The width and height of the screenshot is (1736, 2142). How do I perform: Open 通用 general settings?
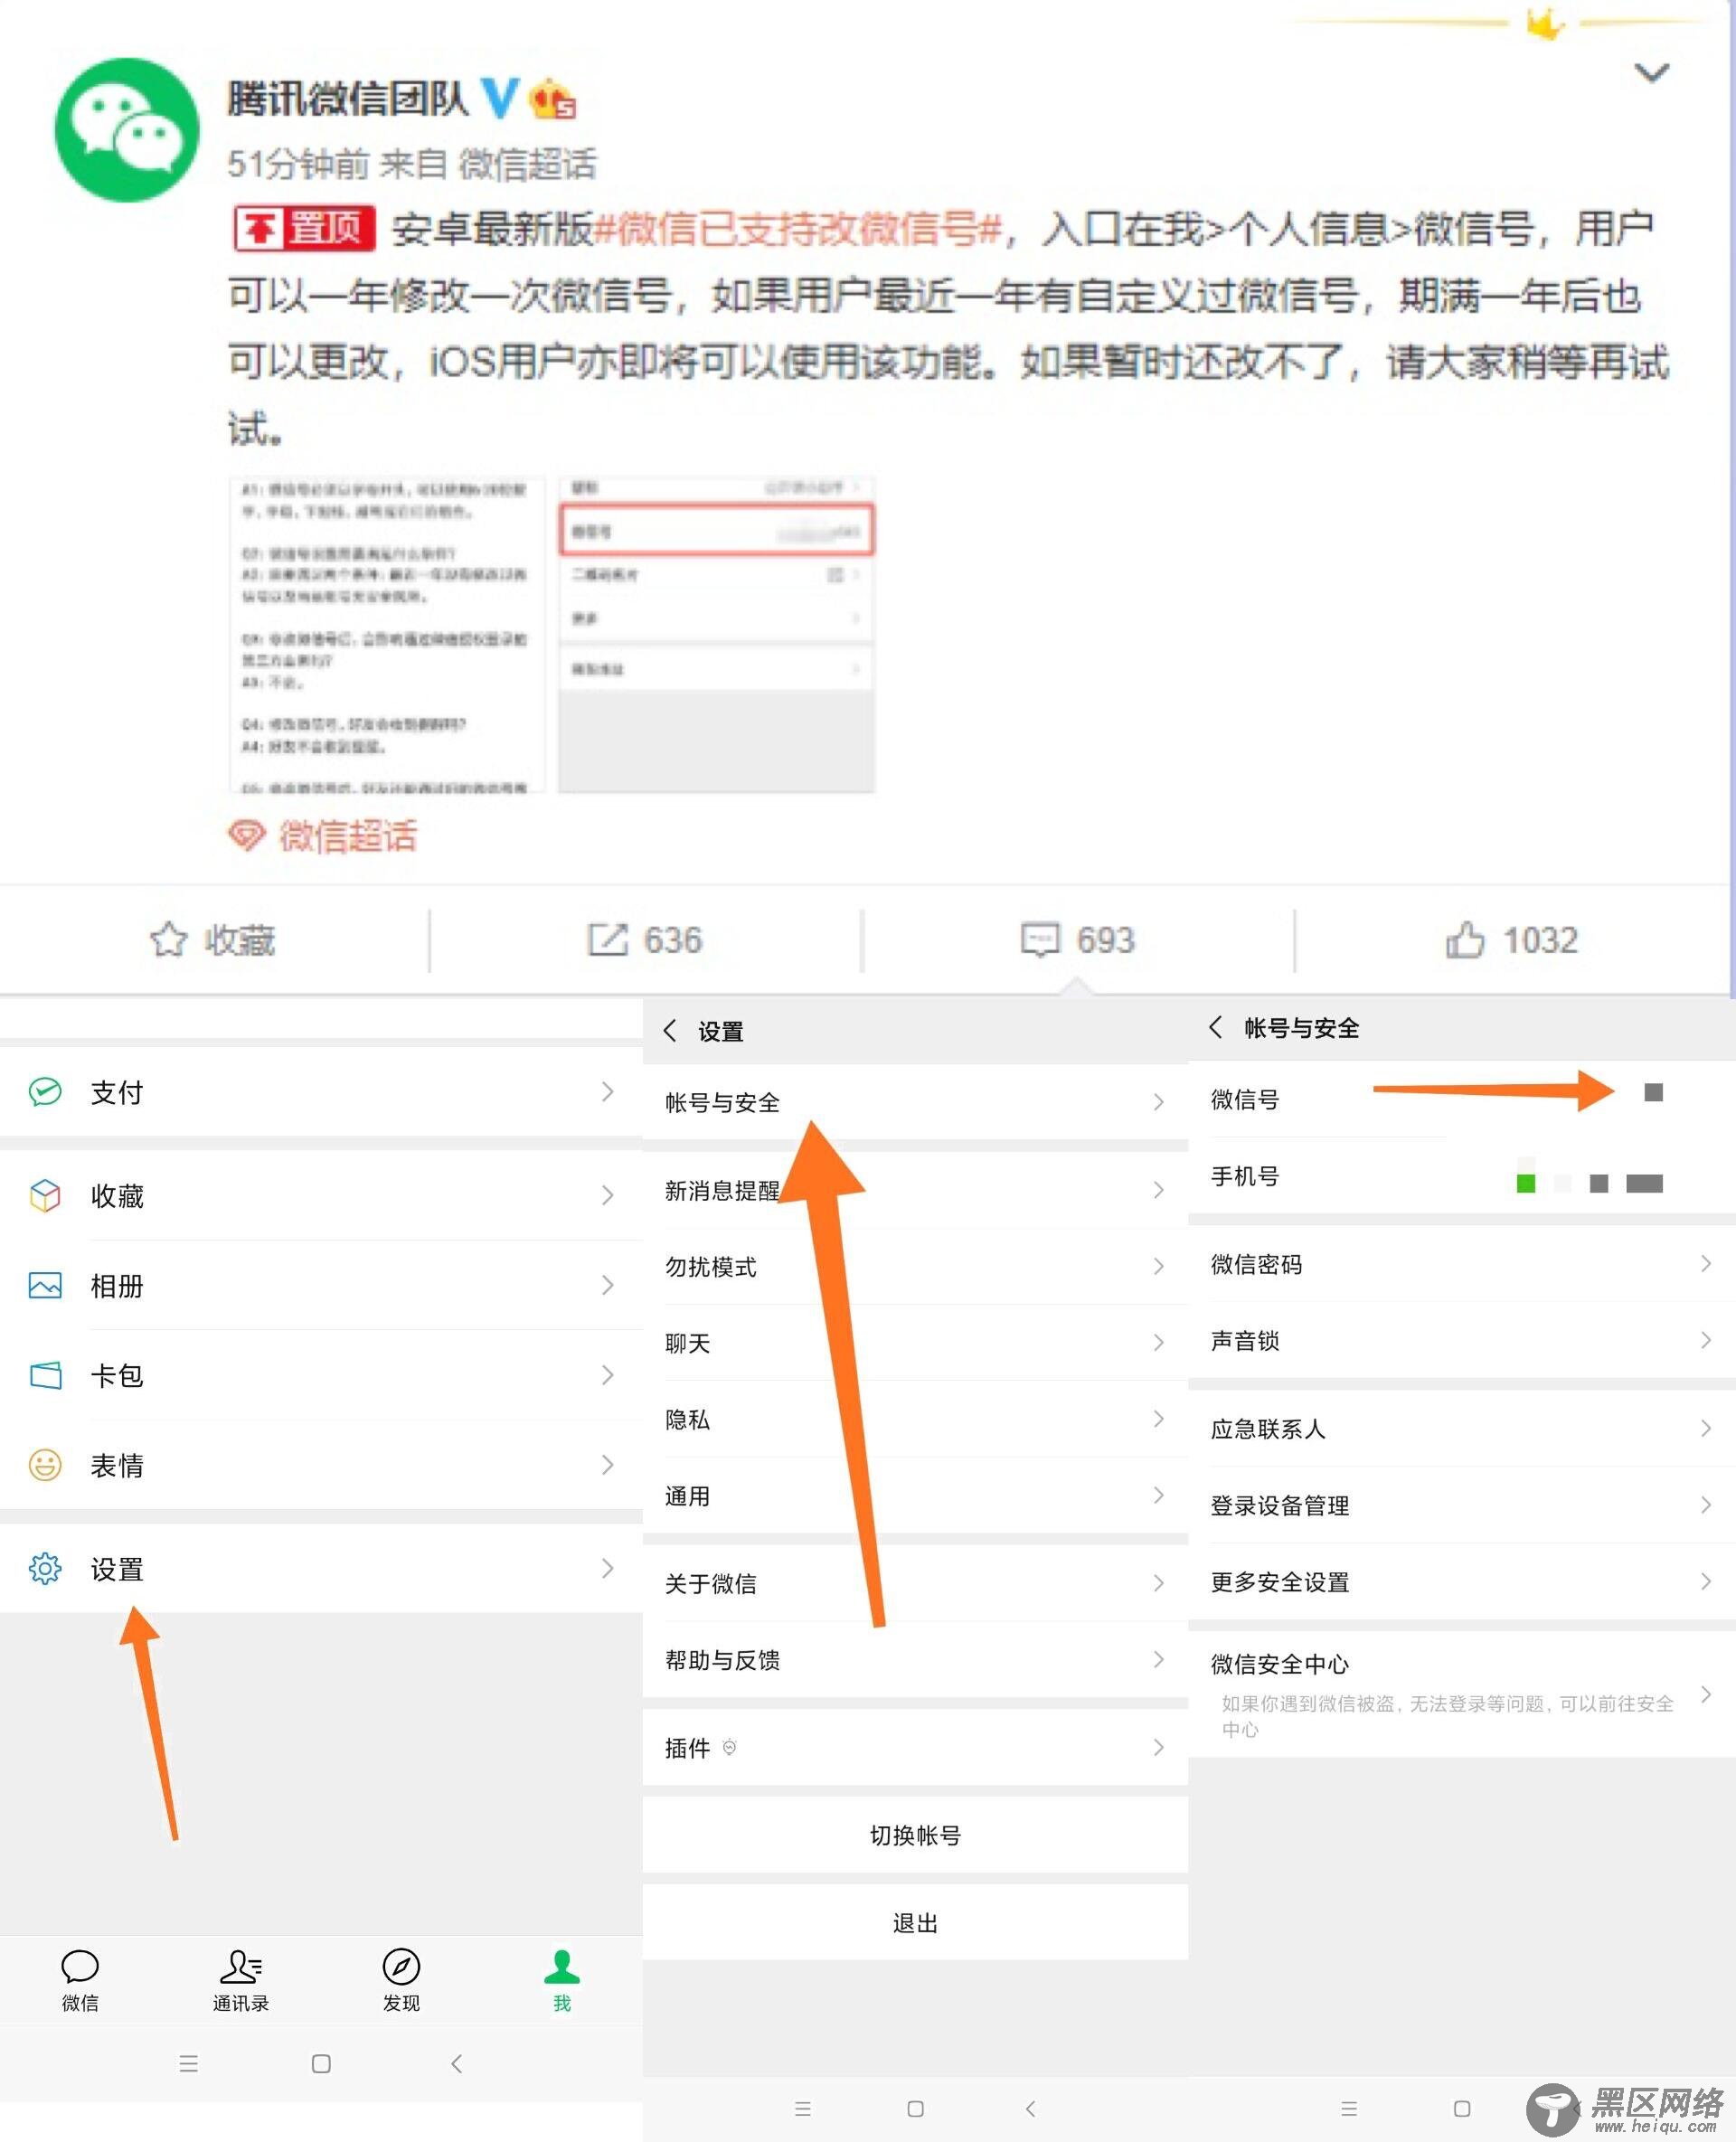tap(915, 1495)
